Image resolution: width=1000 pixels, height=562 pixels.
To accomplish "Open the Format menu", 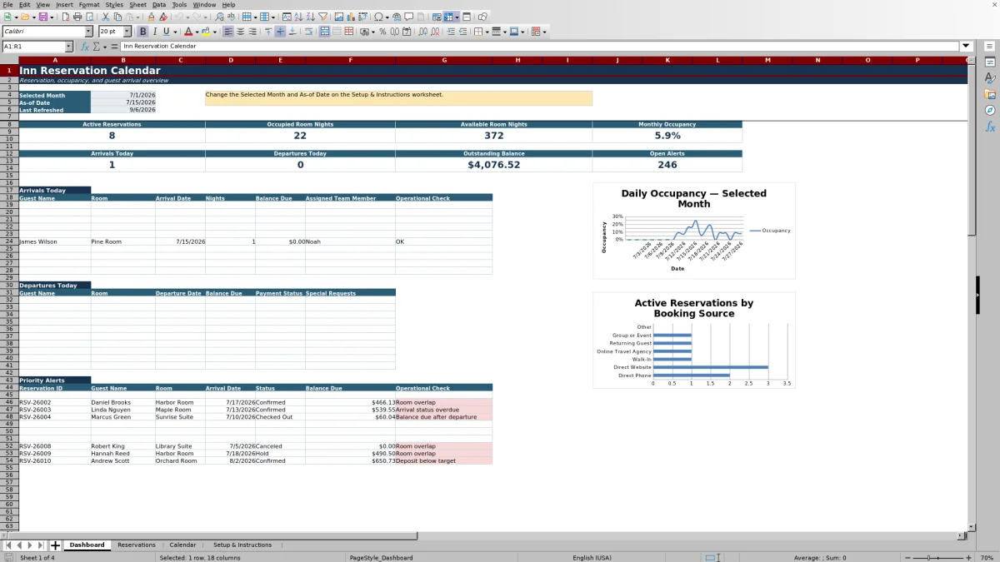I will pyautogui.click(x=89, y=4).
